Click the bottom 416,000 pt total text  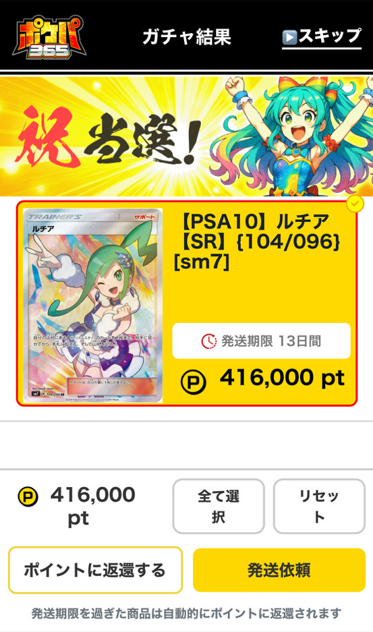click(x=92, y=507)
